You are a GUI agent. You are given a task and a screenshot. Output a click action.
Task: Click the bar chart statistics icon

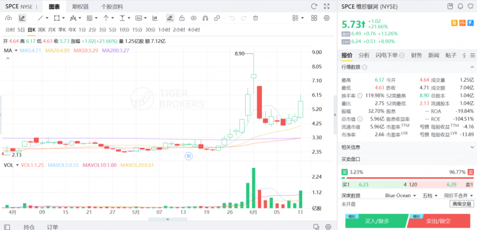click(155, 18)
